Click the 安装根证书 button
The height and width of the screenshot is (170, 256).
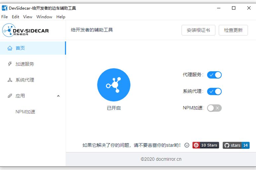198,30
